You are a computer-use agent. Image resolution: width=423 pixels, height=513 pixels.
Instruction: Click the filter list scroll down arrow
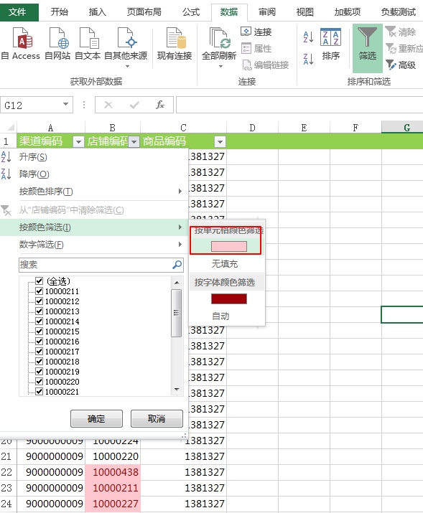pos(177,390)
